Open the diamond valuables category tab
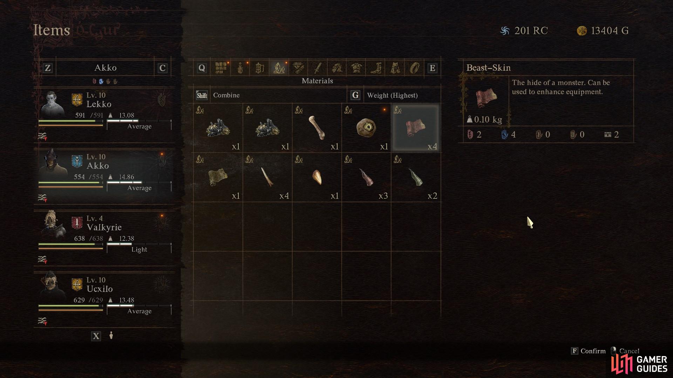The width and height of the screenshot is (673, 378). click(298, 68)
